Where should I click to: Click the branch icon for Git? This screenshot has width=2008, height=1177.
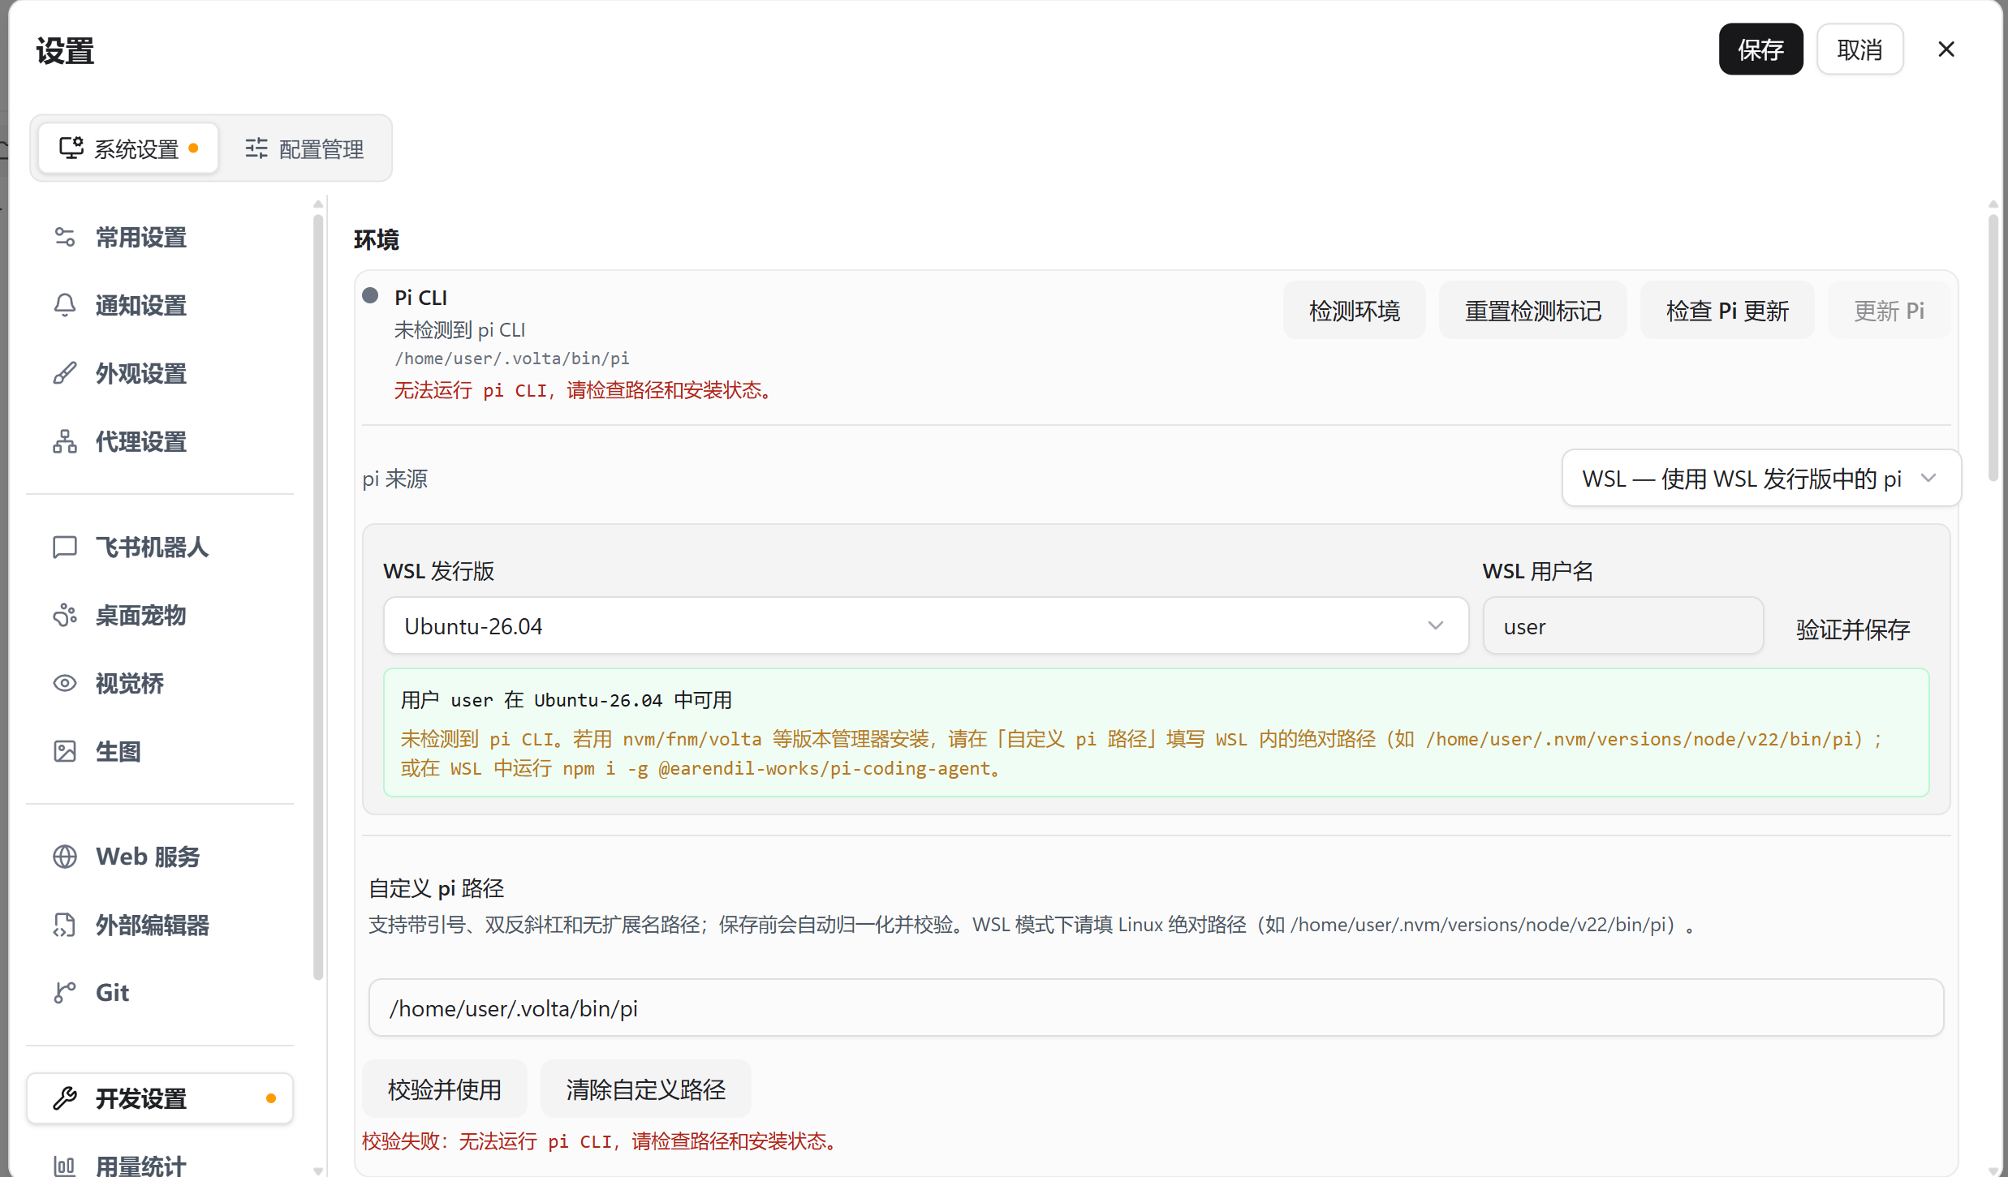pos(65,993)
